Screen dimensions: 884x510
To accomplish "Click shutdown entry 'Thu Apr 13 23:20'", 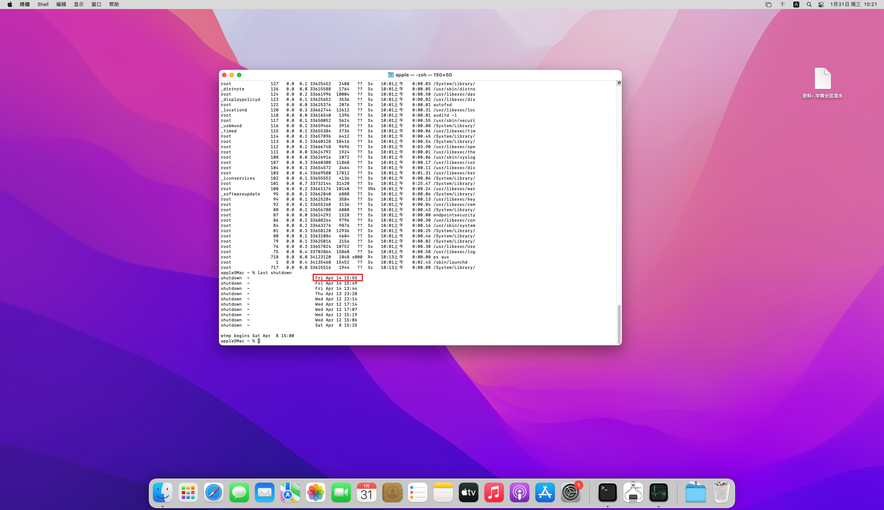I will pyautogui.click(x=336, y=294).
